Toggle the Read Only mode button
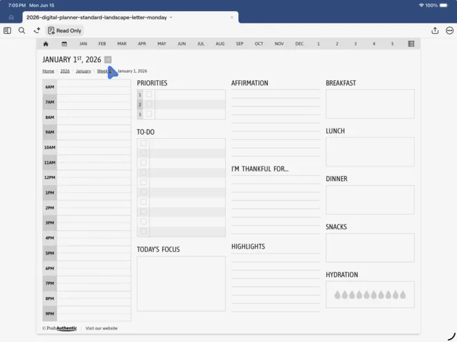This screenshot has width=457, height=342. [x=64, y=30]
